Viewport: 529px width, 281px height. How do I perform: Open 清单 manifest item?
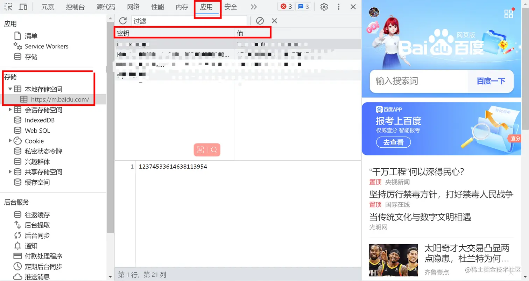pyautogui.click(x=31, y=36)
